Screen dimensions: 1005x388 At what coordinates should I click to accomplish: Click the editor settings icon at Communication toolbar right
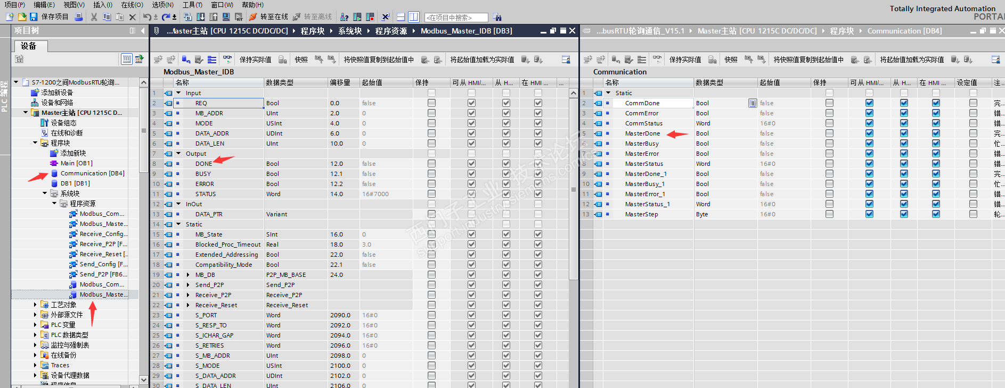(x=995, y=59)
